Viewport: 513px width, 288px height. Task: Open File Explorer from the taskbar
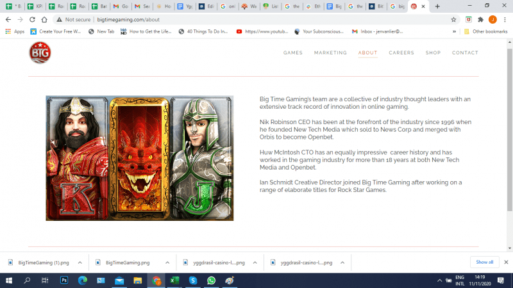point(137,280)
